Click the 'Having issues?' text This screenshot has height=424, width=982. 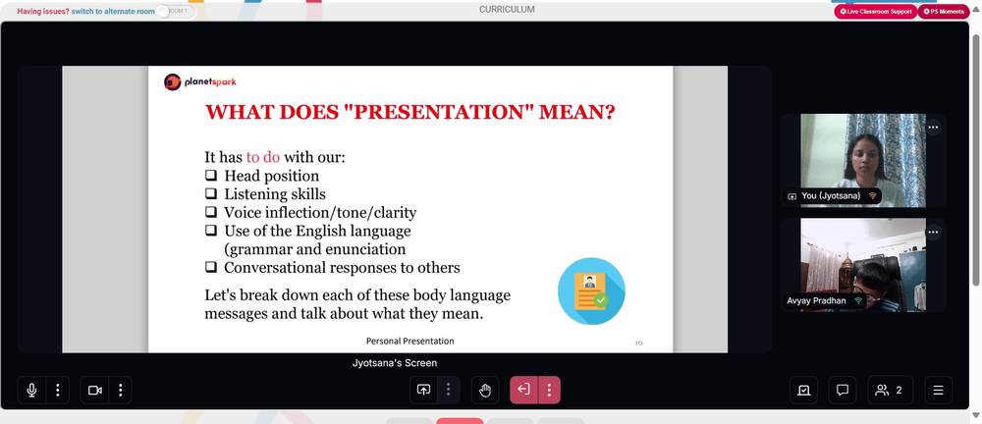pyautogui.click(x=43, y=11)
